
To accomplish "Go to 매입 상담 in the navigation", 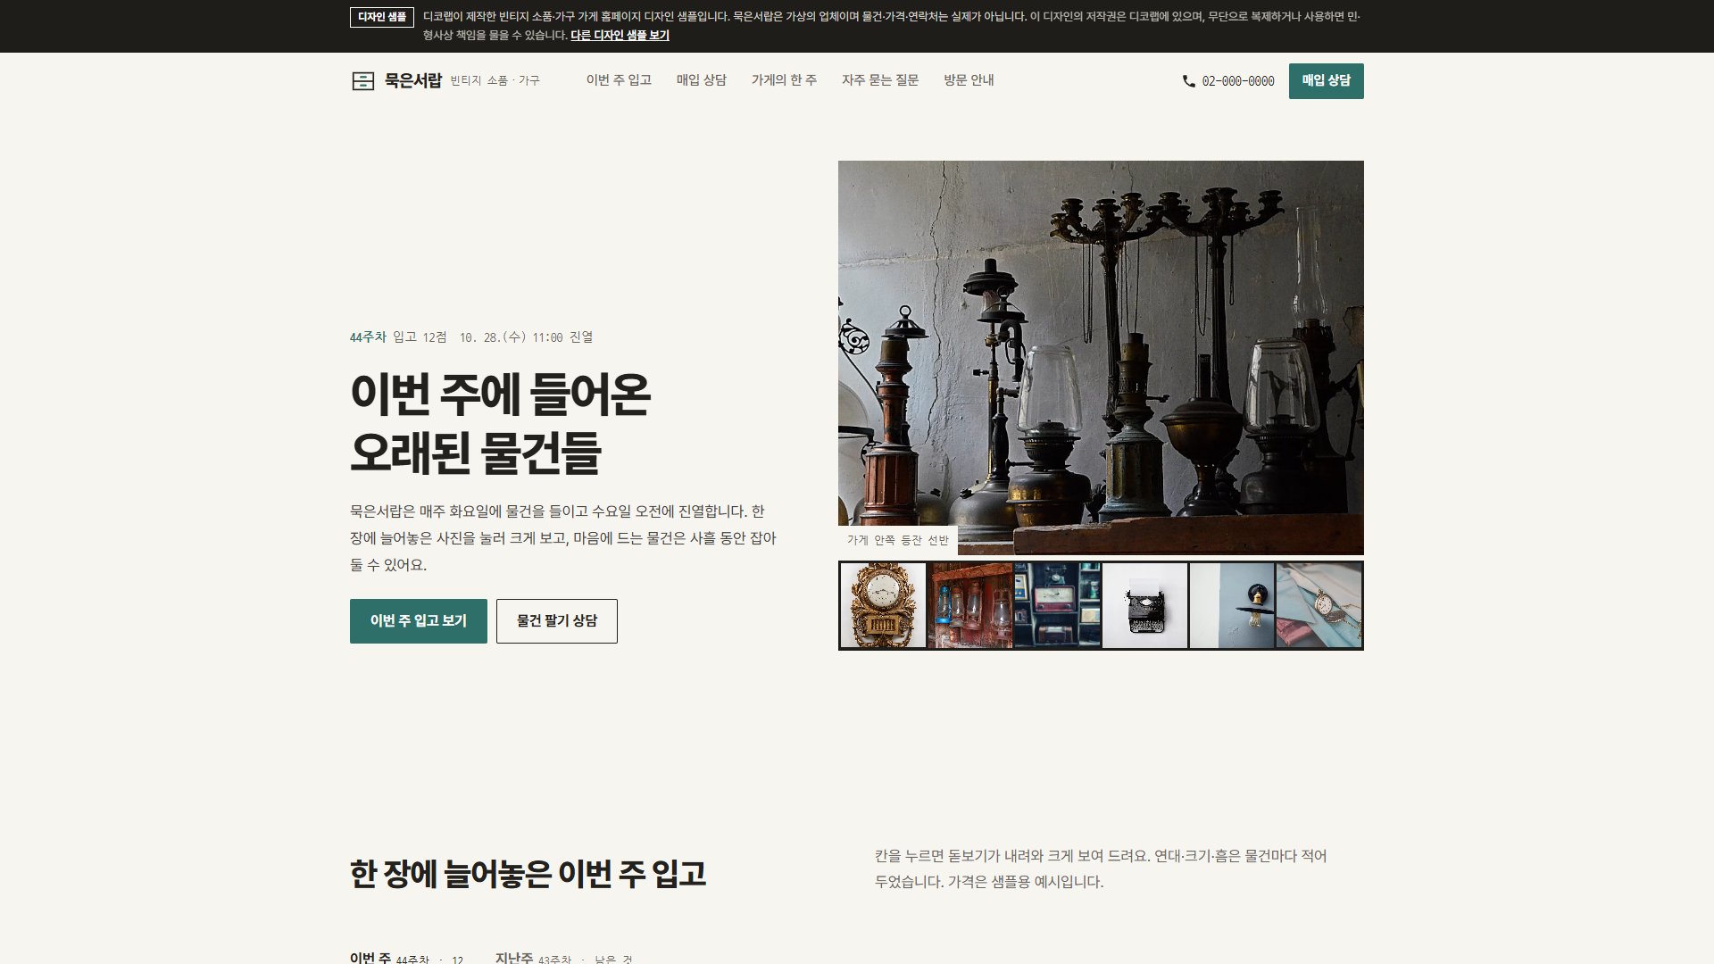I will point(702,80).
